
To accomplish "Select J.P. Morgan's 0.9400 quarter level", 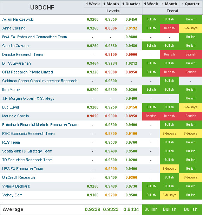I will click(x=131, y=98).
